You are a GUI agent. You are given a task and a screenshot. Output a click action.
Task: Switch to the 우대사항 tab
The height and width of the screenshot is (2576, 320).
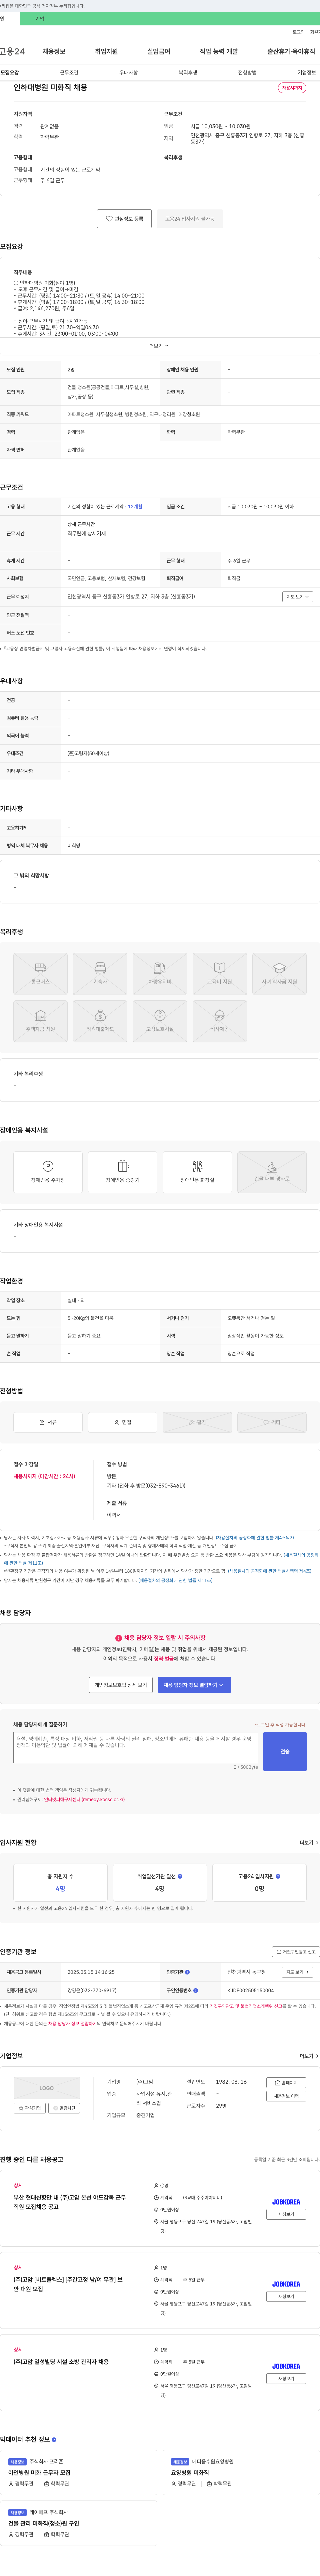[129, 72]
